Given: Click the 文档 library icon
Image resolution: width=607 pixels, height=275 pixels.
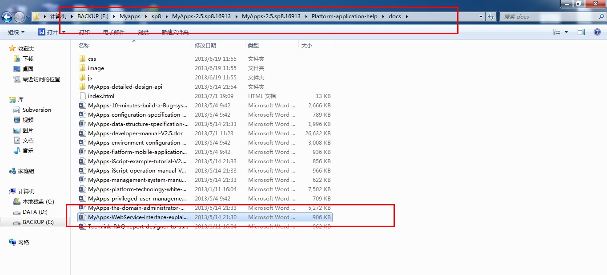Looking at the screenshot, I should (x=17, y=140).
